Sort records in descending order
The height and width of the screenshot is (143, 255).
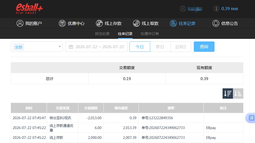click(x=228, y=94)
